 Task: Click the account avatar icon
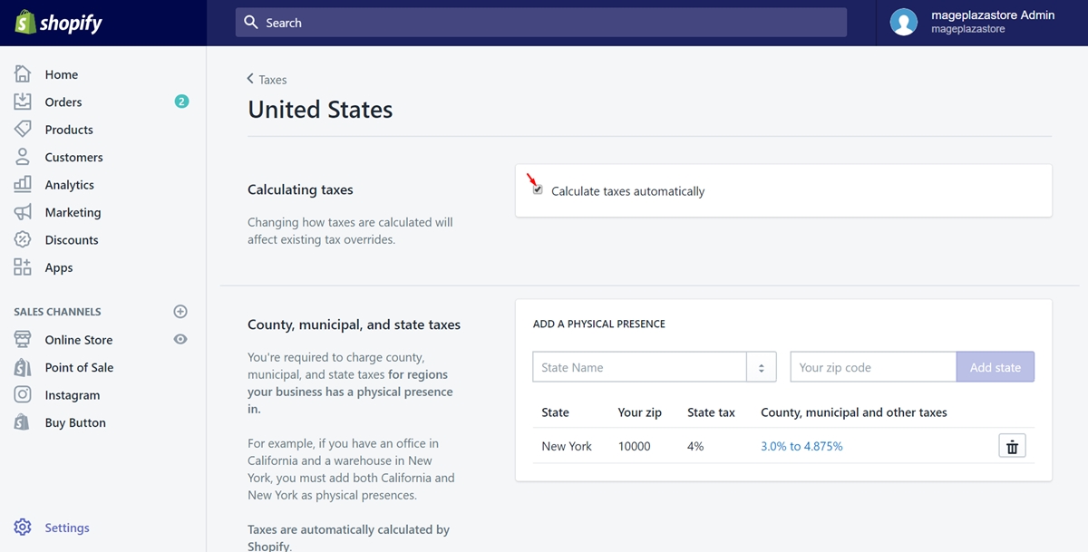point(904,23)
